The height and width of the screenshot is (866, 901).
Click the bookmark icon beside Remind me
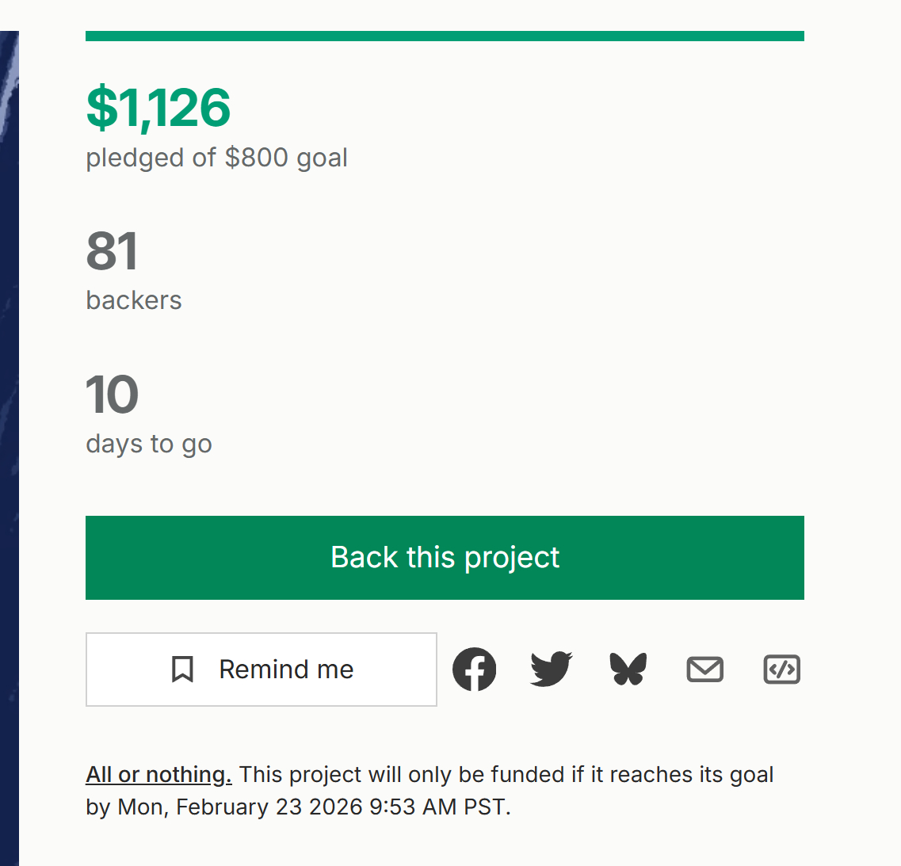[182, 670]
